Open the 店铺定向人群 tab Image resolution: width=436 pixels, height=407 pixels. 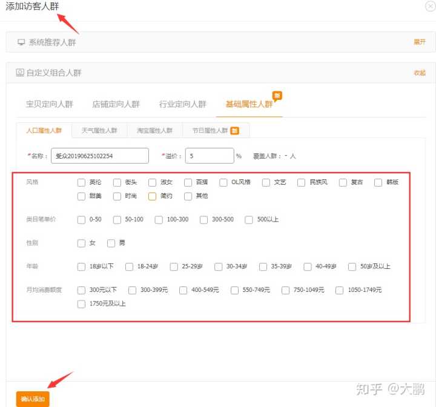click(x=116, y=104)
